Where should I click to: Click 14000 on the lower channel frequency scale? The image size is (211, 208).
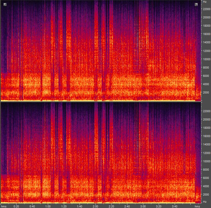tap(207, 144)
